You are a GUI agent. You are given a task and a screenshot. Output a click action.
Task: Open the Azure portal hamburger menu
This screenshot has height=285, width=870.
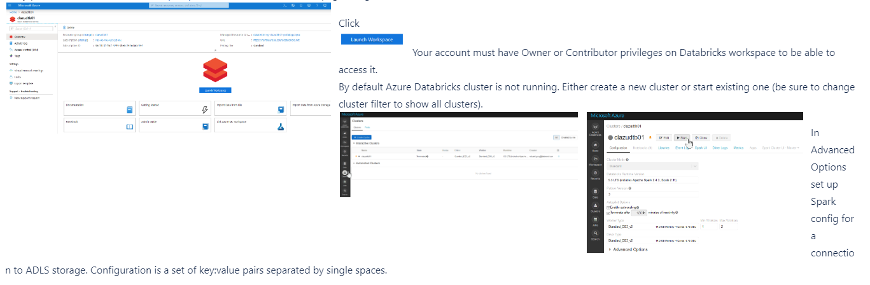9,5
